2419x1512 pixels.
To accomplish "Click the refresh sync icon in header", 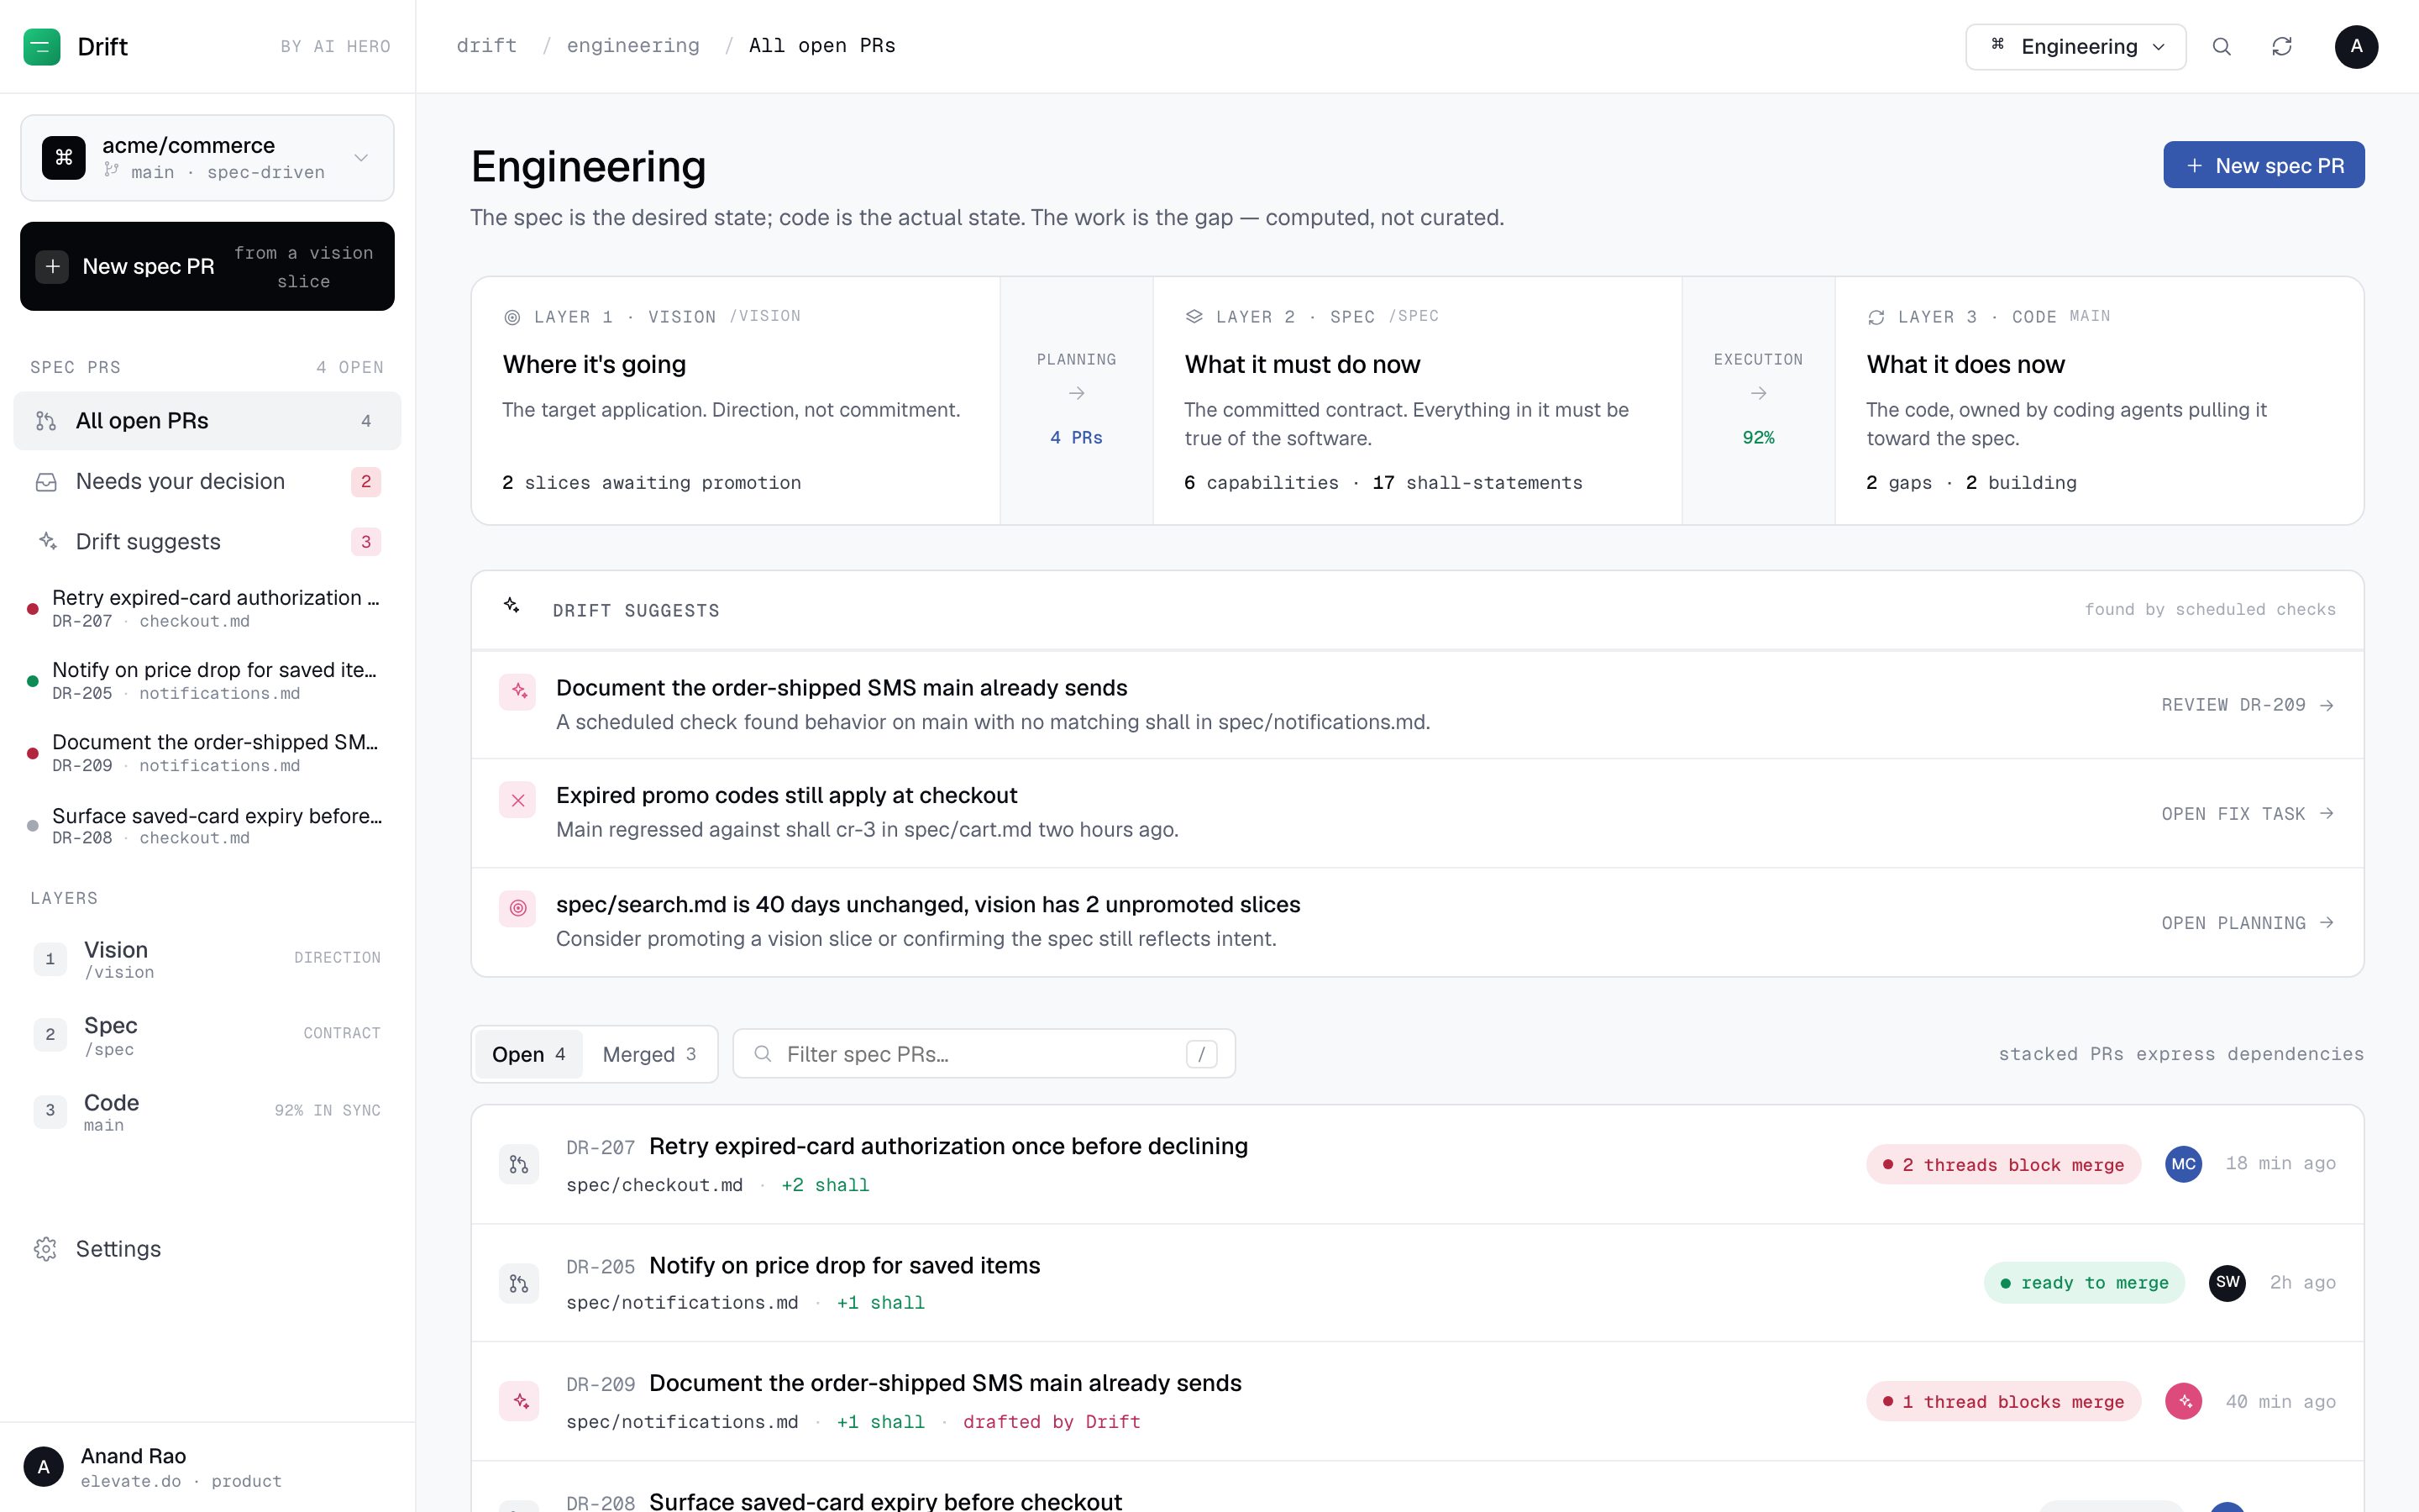I will point(2281,46).
